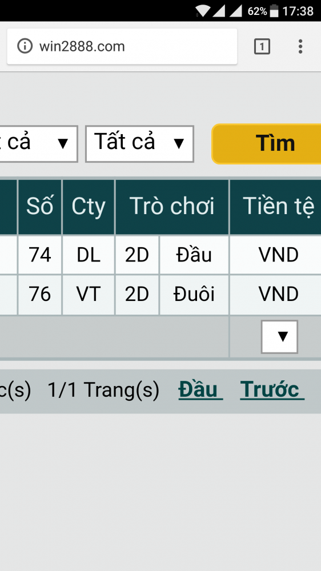Click the 1/1 Trang(s) page indicator
This screenshot has height=571, width=321.
(x=103, y=389)
